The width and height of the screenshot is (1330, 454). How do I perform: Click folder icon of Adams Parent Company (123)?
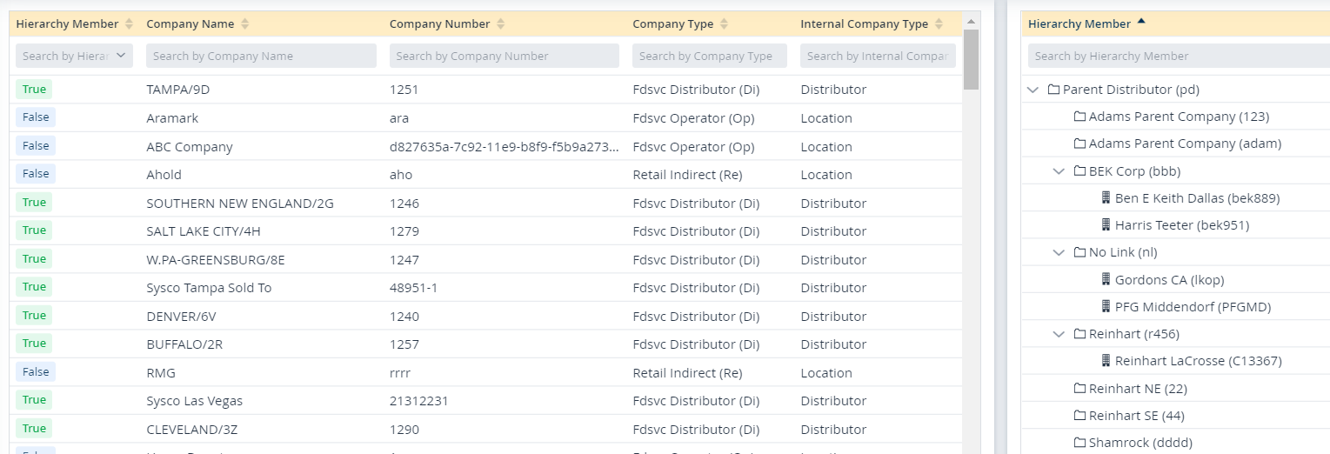coord(1080,117)
